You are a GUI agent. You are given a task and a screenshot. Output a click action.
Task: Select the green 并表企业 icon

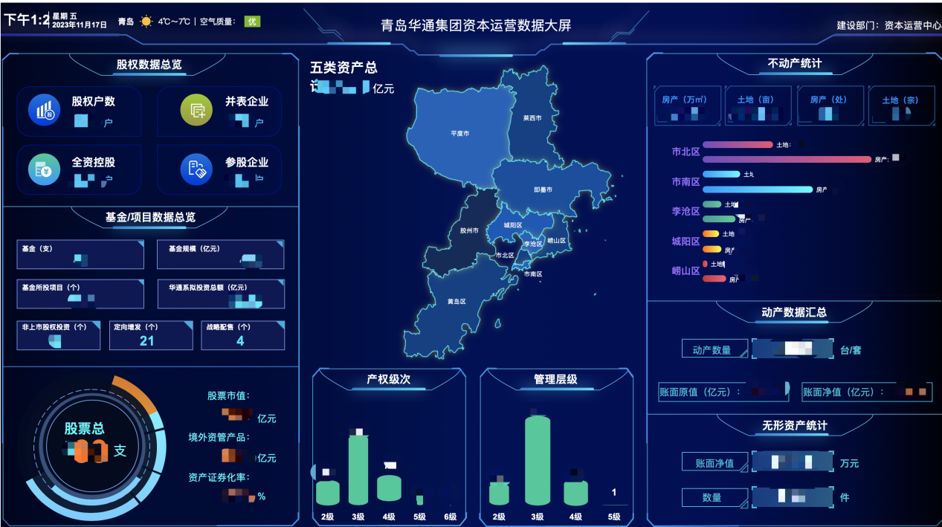click(x=196, y=110)
